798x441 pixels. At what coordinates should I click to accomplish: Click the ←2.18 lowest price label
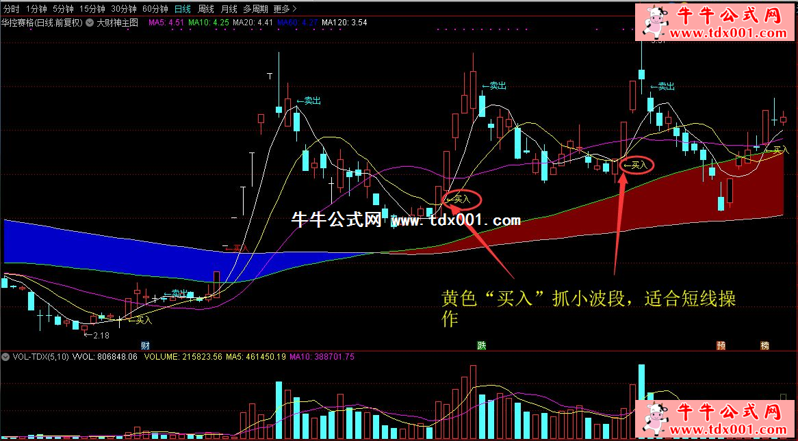(x=96, y=335)
